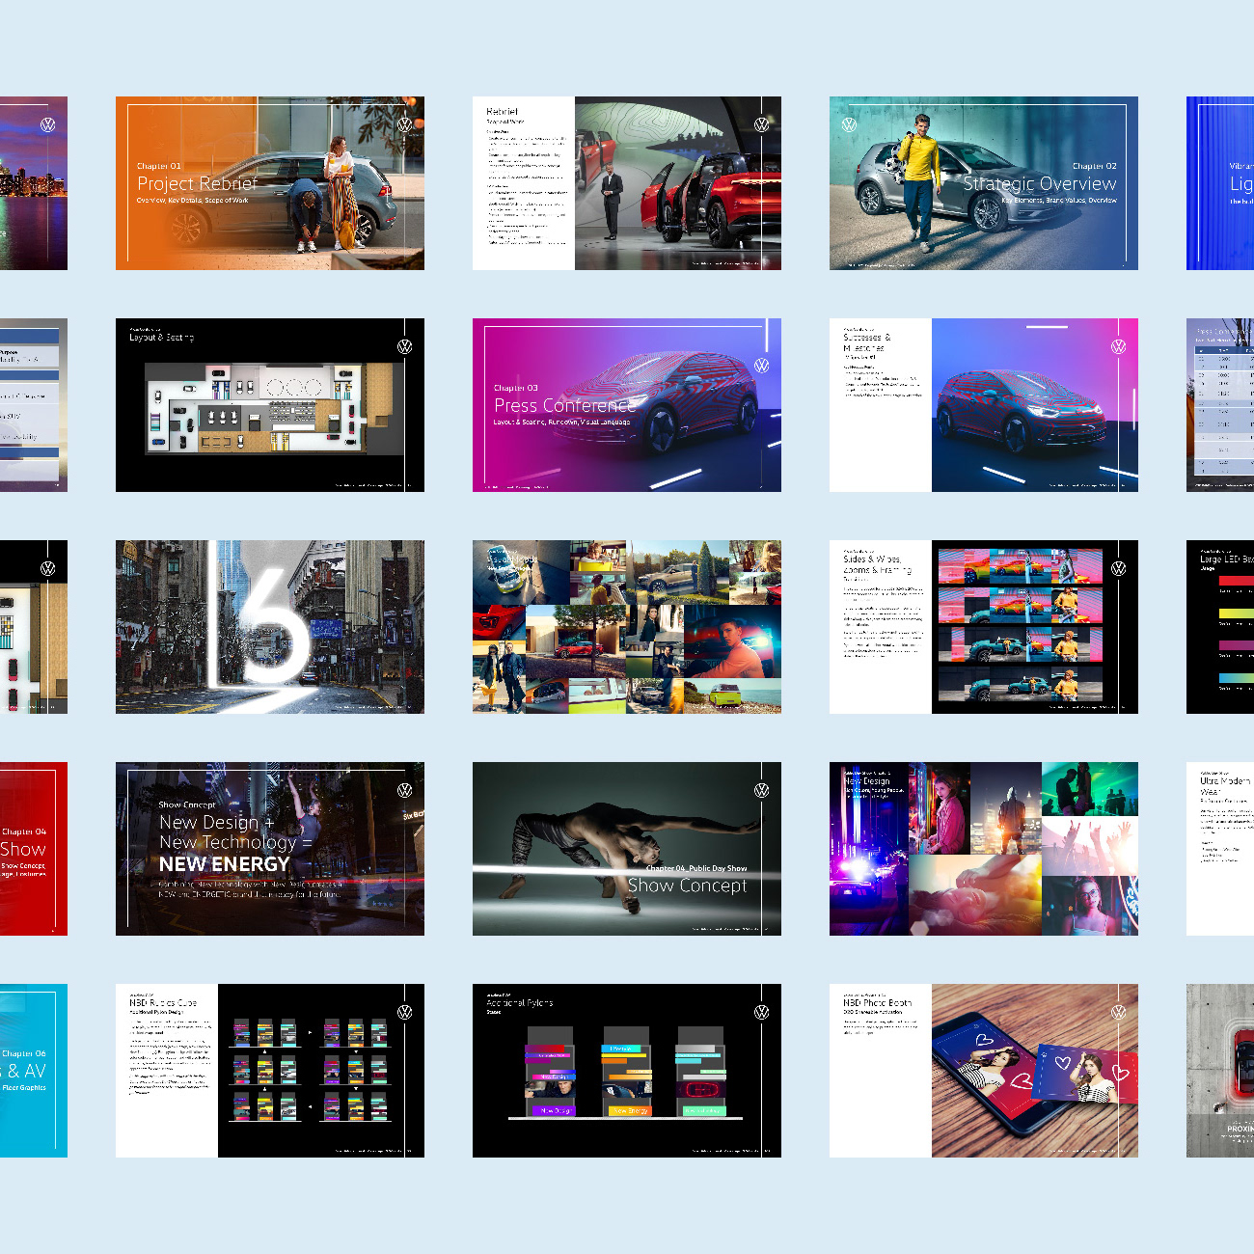Screen dimensions: 1254x1254
Task: Select the Layout & Seating floor plan slide
Action: [x=270, y=405]
